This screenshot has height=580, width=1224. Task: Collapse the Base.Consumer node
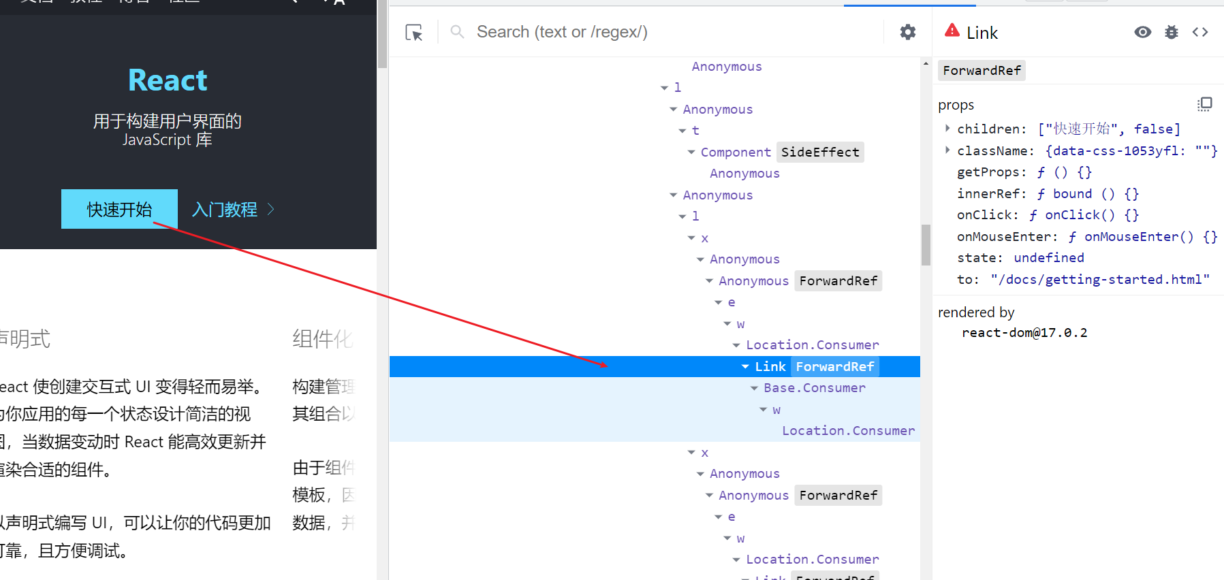(x=754, y=388)
